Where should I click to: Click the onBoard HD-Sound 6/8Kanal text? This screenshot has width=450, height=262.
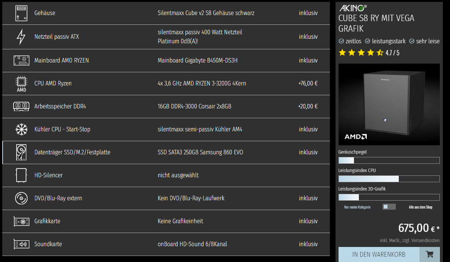click(x=192, y=244)
